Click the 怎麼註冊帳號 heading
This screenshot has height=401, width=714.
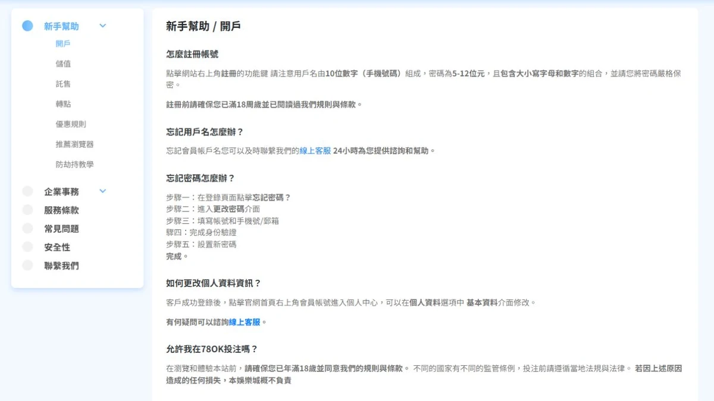192,54
